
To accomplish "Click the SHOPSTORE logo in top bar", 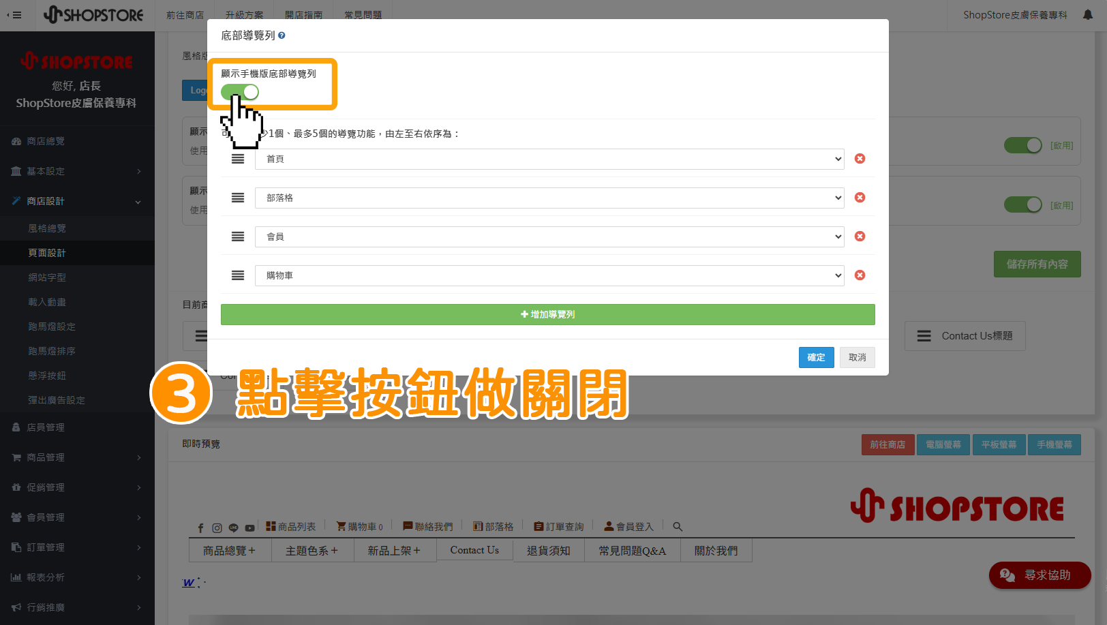I will pyautogui.click(x=93, y=14).
